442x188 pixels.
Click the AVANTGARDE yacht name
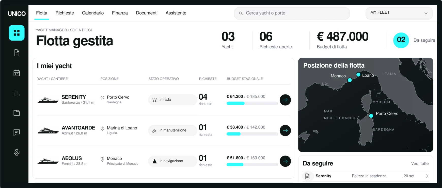click(x=78, y=128)
